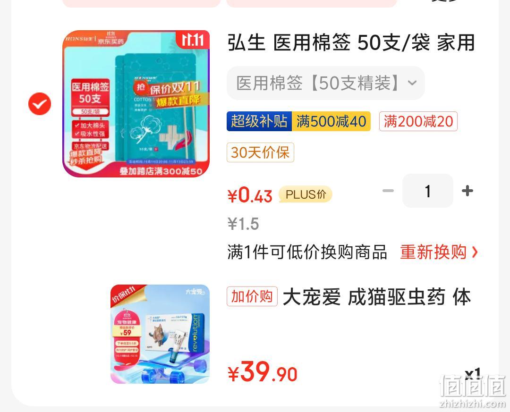Open the 弘生 医用棉签 50支/袋 product title
Image resolution: width=510 pixels, height=412 pixels.
[351, 42]
